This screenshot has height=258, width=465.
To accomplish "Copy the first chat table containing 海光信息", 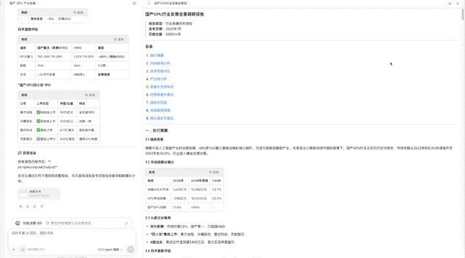I will click(79, 12).
